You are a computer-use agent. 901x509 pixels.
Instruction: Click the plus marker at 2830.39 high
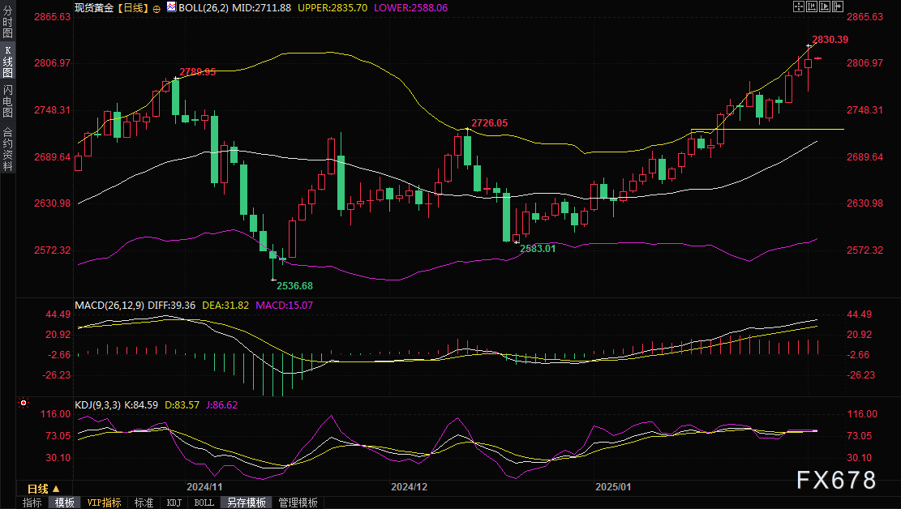coord(809,46)
